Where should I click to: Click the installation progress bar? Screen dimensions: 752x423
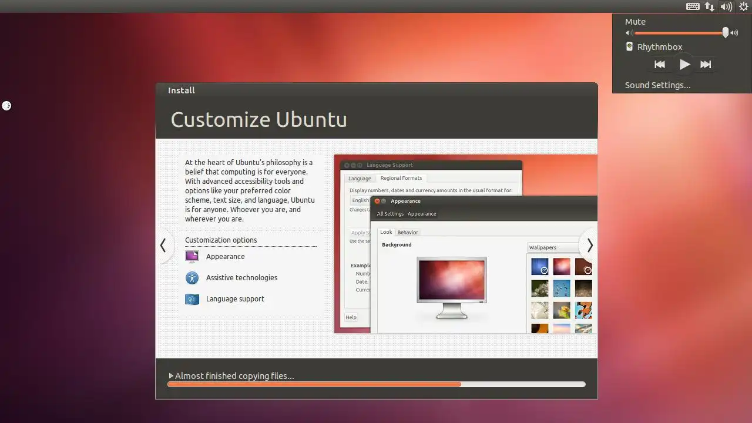[x=377, y=384]
